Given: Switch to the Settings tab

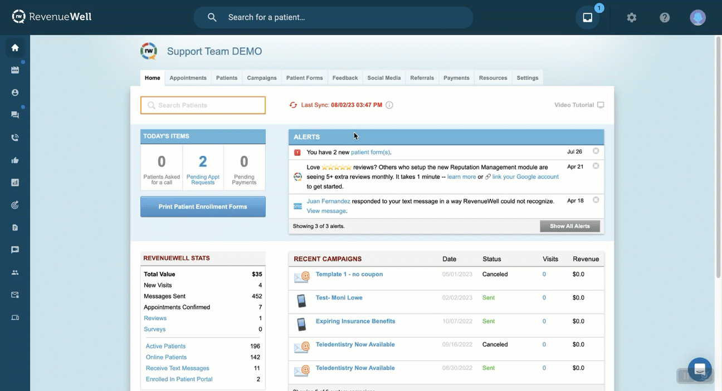Looking at the screenshot, I should (528, 78).
